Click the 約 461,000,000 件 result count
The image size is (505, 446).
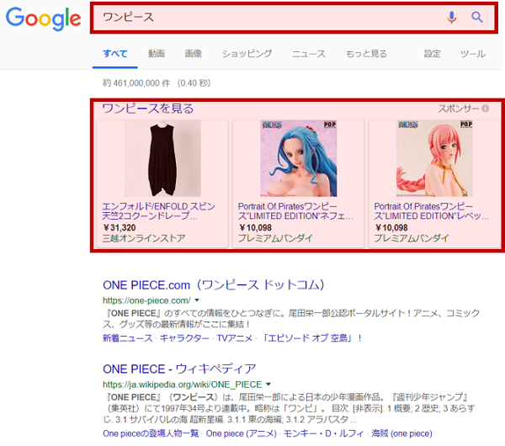point(136,83)
